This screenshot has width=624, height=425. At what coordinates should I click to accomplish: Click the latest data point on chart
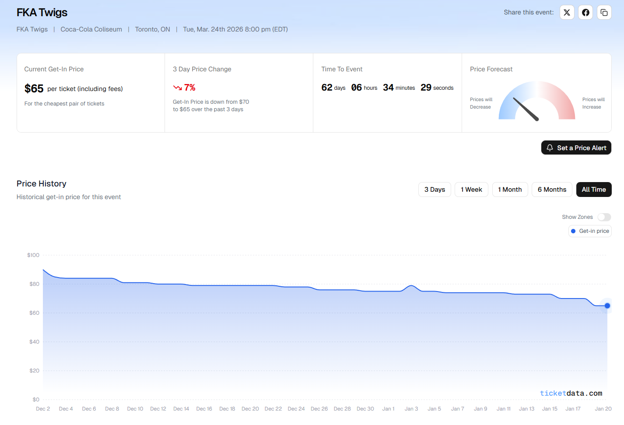(x=607, y=306)
